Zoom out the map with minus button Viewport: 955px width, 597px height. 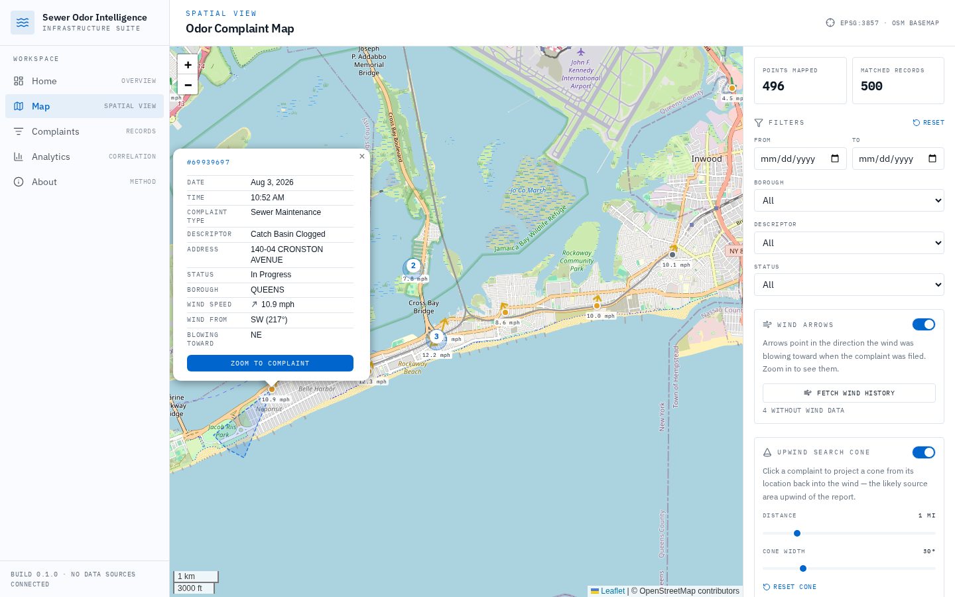[188, 84]
